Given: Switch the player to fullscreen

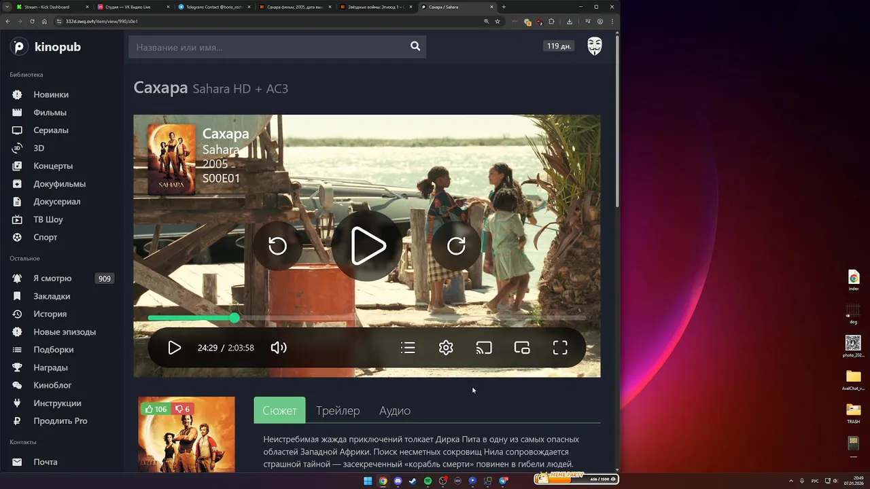Looking at the screenshot, I should click(x=560, y=348).
